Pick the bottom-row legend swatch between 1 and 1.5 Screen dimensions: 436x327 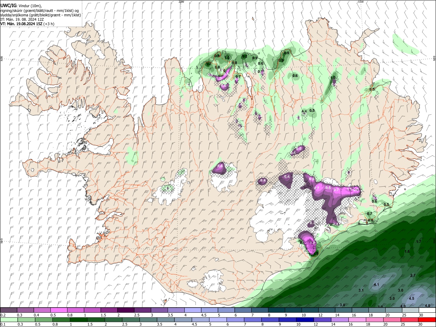(x=79, y=320)
